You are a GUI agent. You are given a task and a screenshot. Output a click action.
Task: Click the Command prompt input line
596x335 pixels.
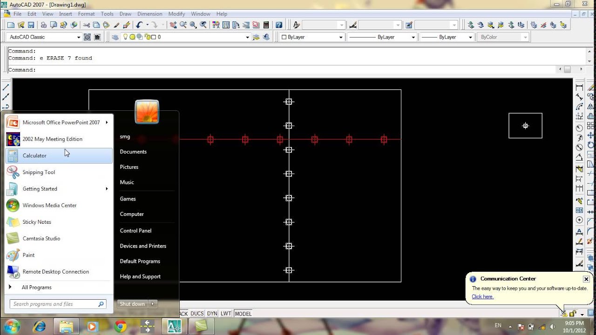[283, 70]
